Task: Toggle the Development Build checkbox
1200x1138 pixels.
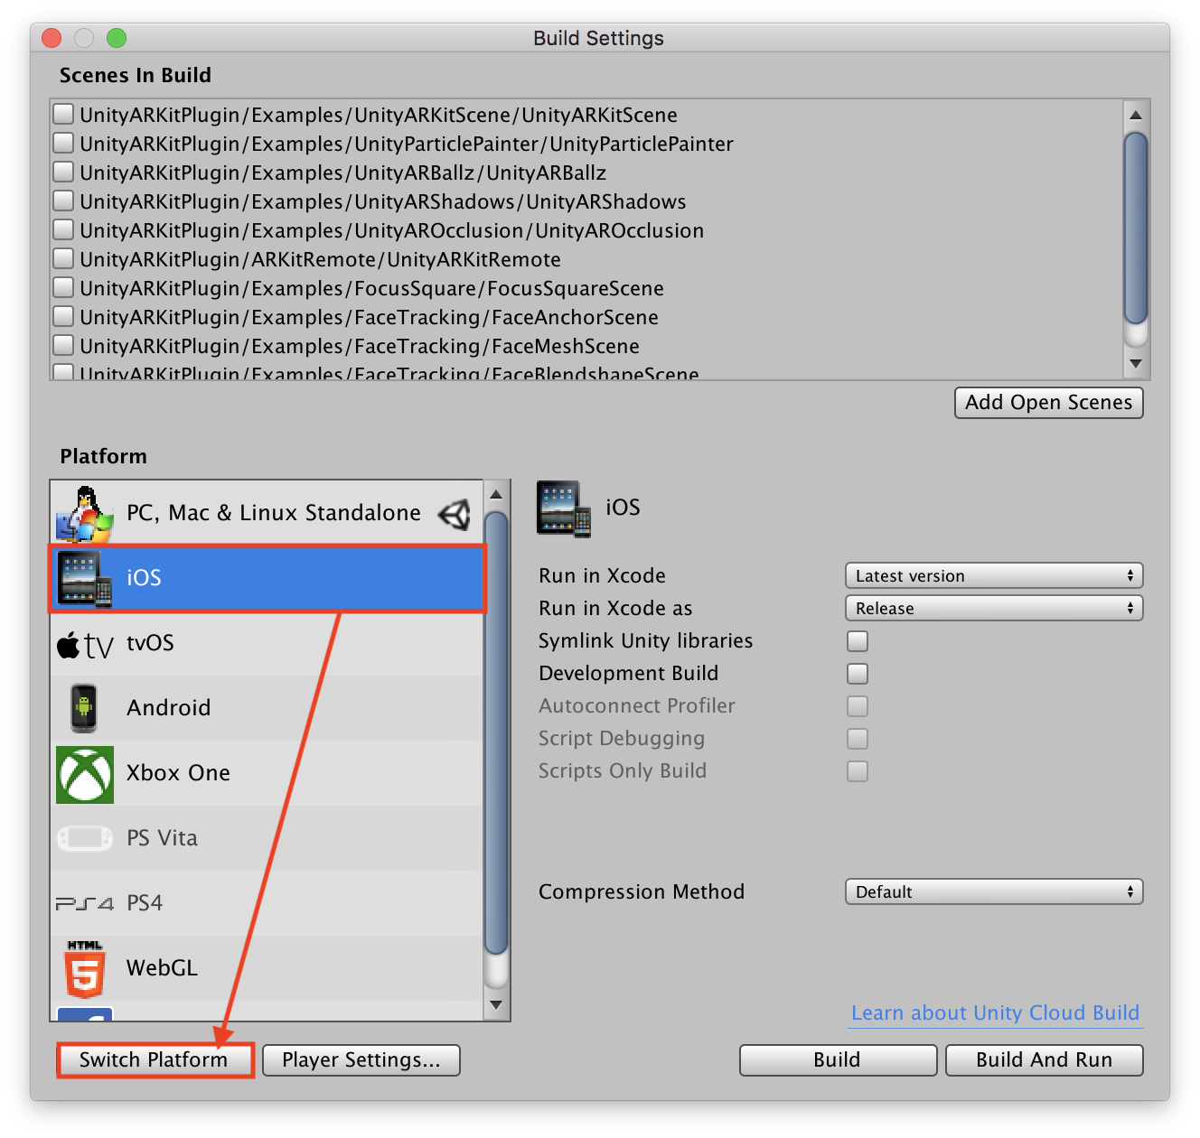Action: click(857, 674)
